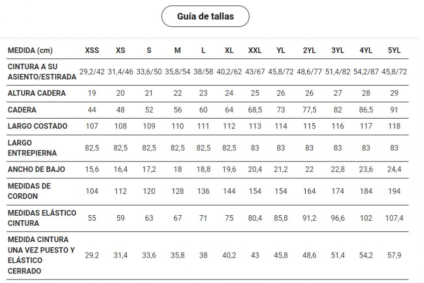Select the ALTURA CADERA row label
This screenshot has width=424, height=283.
(x=36, y=93)
